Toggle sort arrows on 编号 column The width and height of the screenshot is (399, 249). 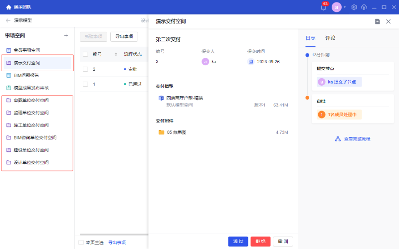click(x=116, y=54)
